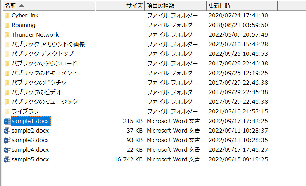Click the sample5.docx Word document icon
The width and height of the screenshot is (306, 186).
coord(7,160)
